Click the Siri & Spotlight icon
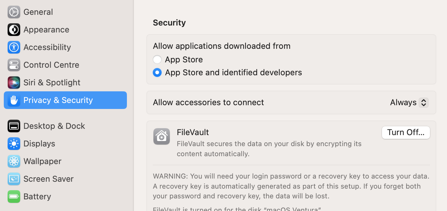 coord(14,83)
